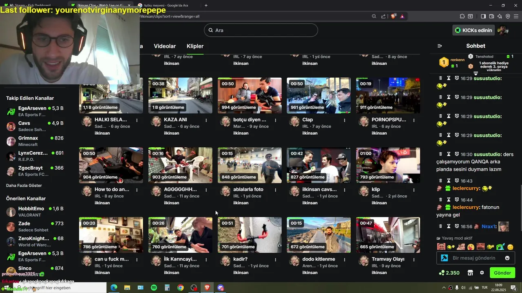Open Chrome from the taskbar

[x=180, y=288]
